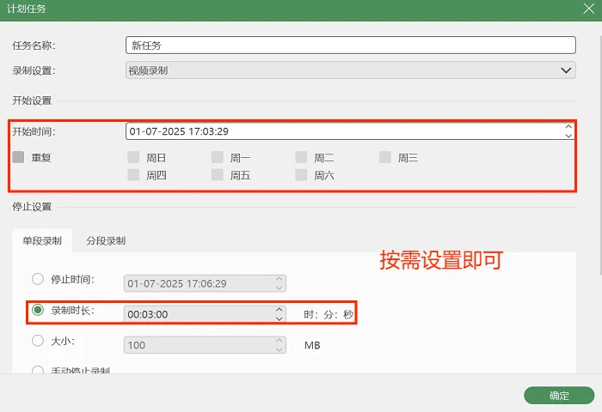Viewport: 602px width, 412px height.
Task: Click the down arrow of size MB field
Action: pyautogui.click(x=279, y=349)
